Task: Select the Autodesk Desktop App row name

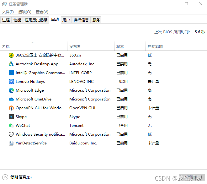Action: (x=37, y=64)
